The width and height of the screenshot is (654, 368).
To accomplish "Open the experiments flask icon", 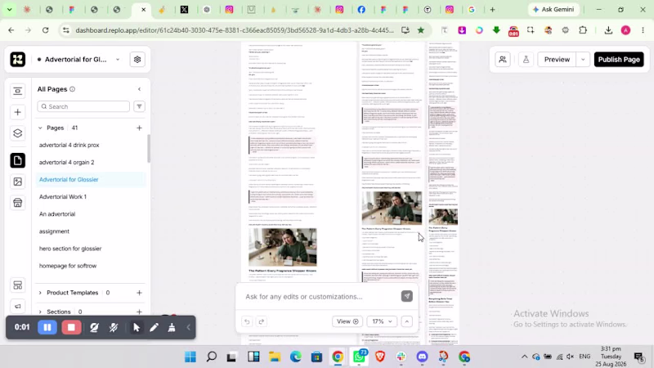I will tap(526, 59).
